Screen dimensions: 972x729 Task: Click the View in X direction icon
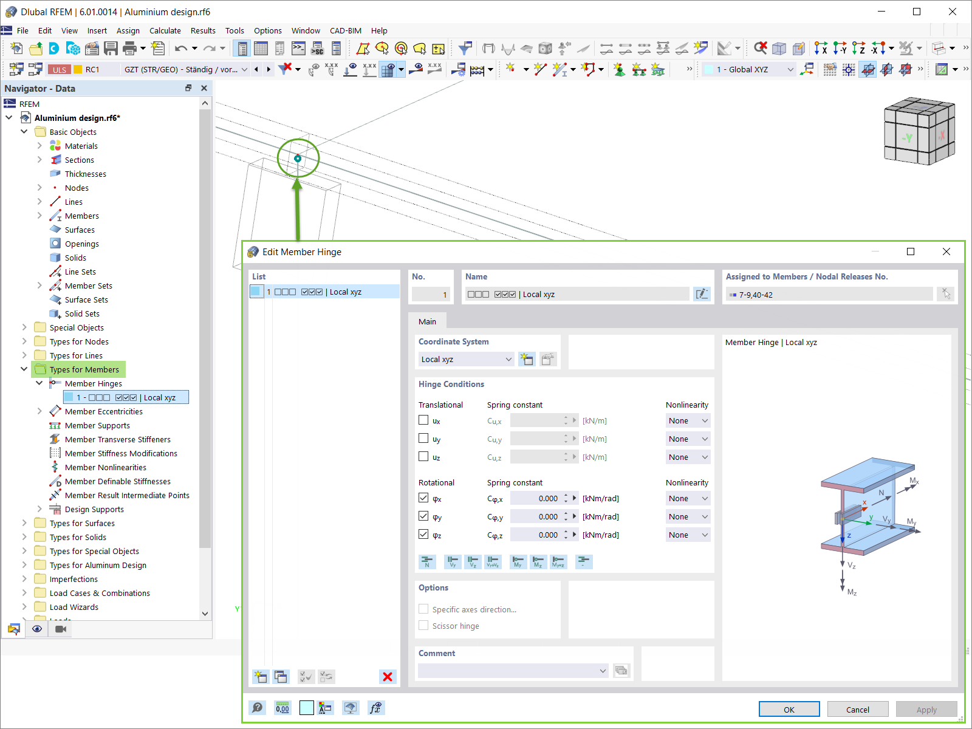pyautogui.click(x=821, y=48)
